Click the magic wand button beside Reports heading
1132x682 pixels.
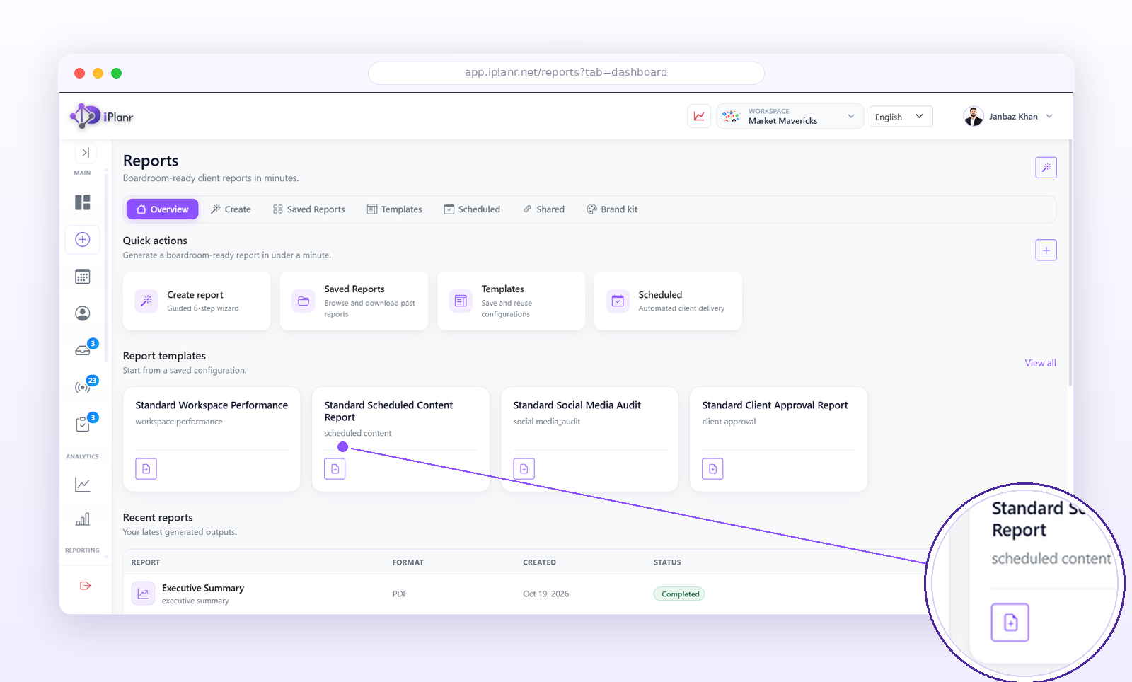coord(1046,168)
